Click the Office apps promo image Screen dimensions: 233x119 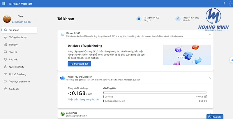tap(187, 55)
